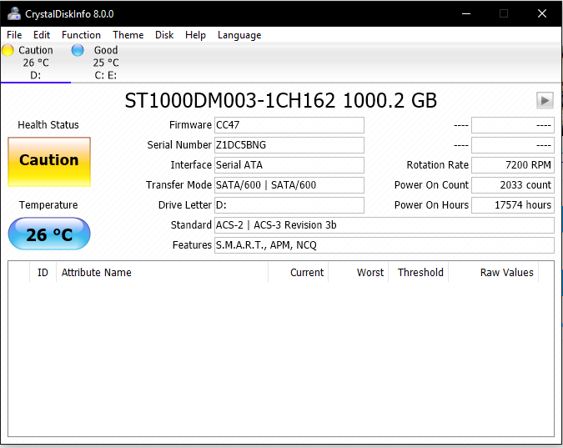
Task: Click the blue Good status circle for C: E:
Action: click(78, 50)
